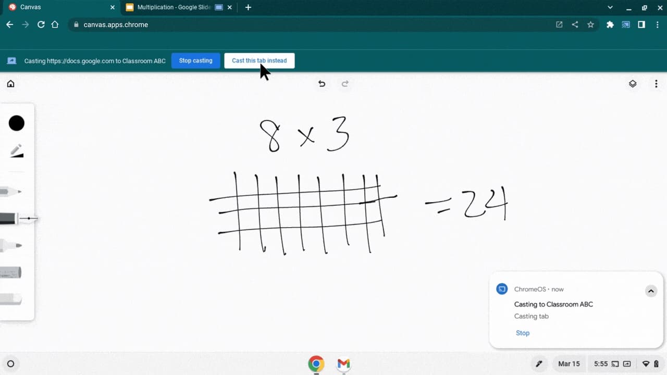The width and height of the screenshot is (667, 375).
Task: Adjust the brush size and opacity control
Action: tap(17, 152)
